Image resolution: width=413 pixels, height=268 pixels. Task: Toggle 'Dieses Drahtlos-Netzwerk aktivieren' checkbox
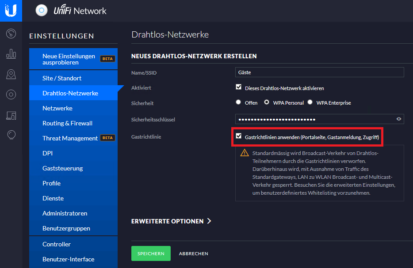coord(239,87)
